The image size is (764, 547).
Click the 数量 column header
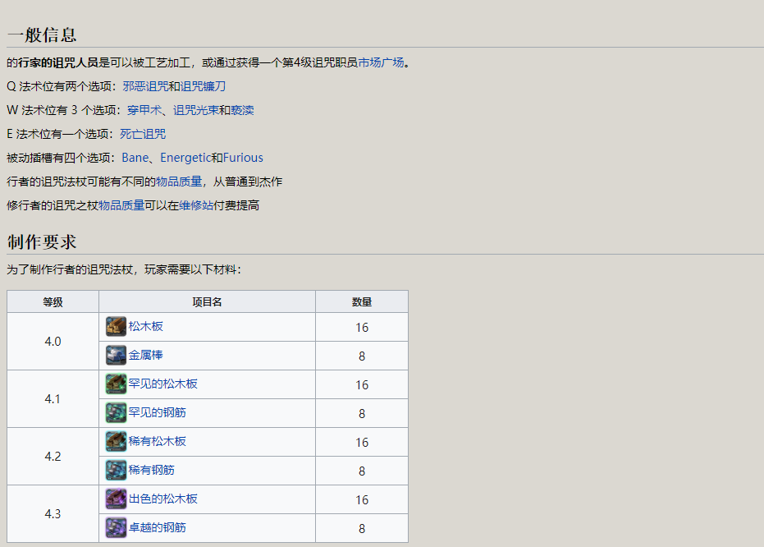point(362,301)
